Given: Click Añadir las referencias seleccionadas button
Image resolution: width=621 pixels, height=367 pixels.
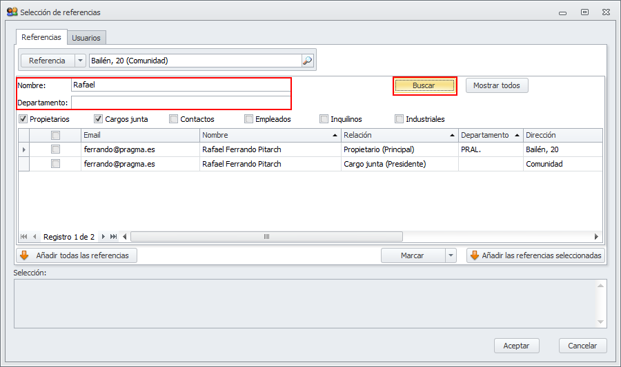Looking at the screenshot, I should [x=536, y=255].
